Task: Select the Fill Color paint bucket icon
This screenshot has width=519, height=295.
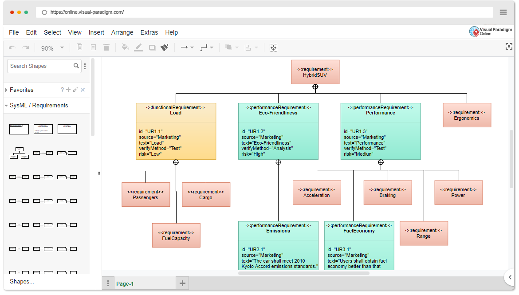Action: tap(125, 47)
